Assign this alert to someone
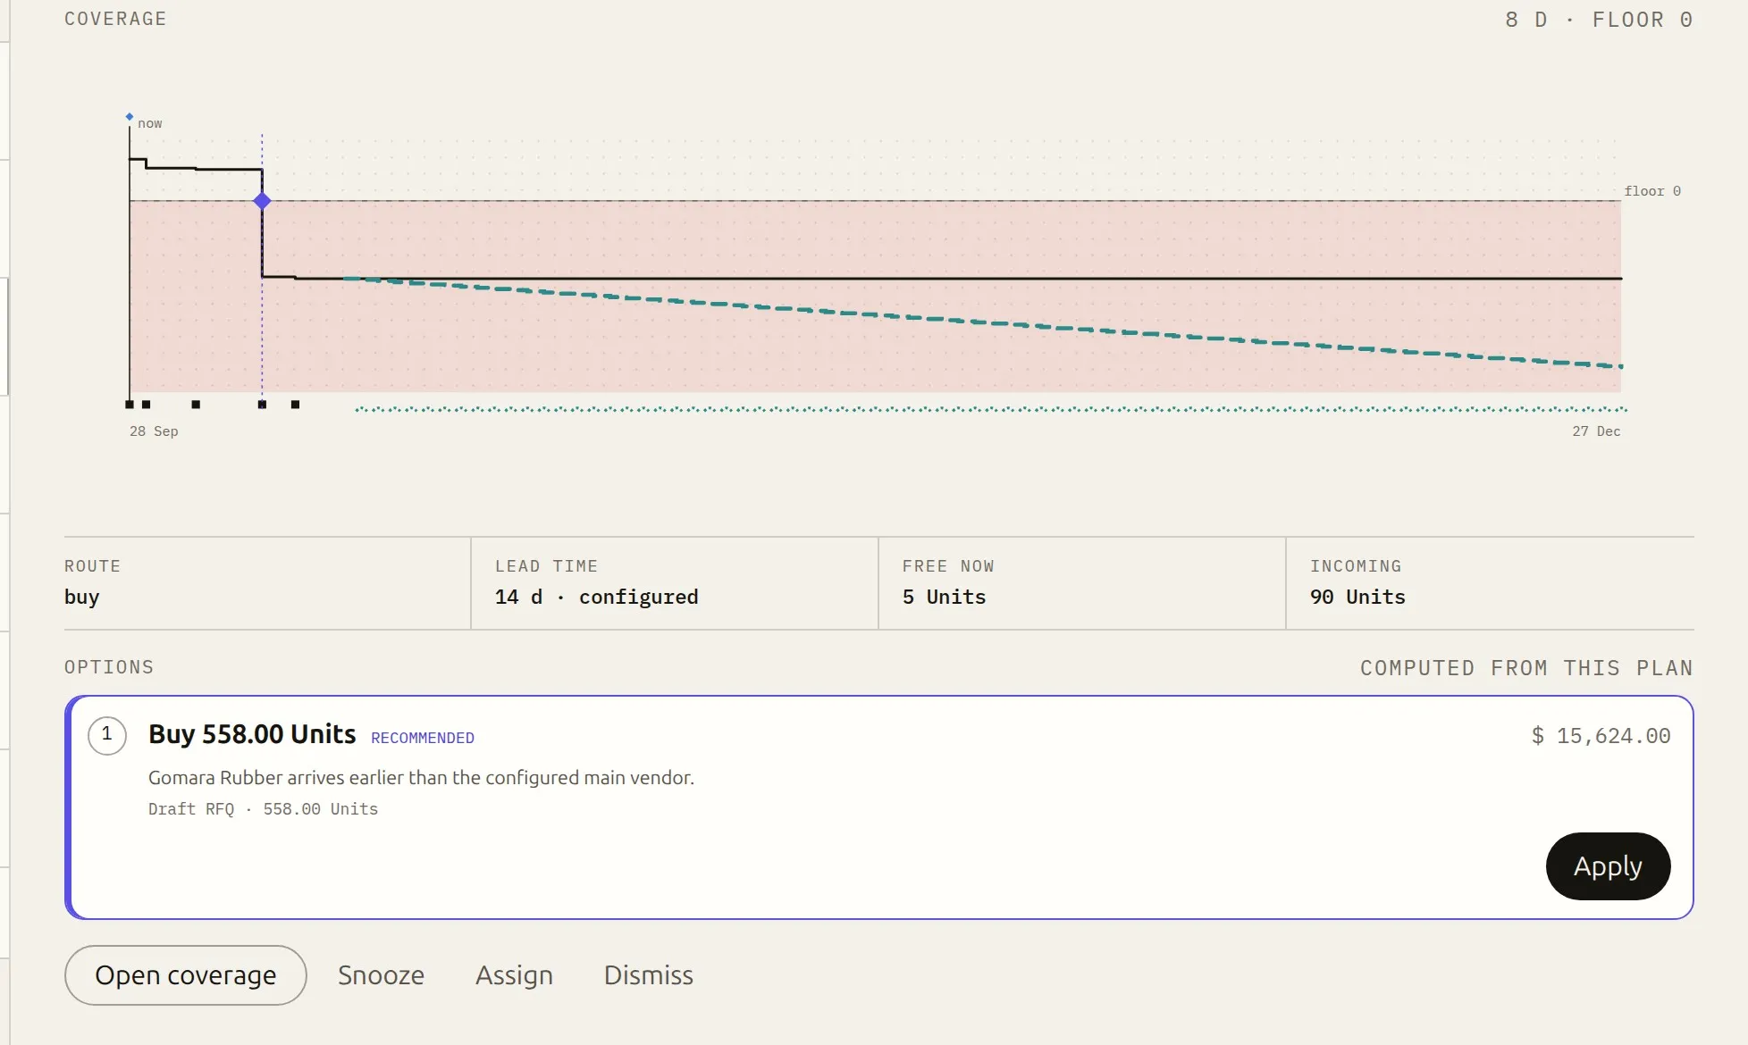This screenshot has width=1748, height=1045. (514, 975)
